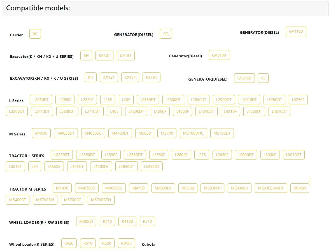Click the L4850DT tractor tag
This screenshot has height=251, width=331.
click(x=126, y=166)
